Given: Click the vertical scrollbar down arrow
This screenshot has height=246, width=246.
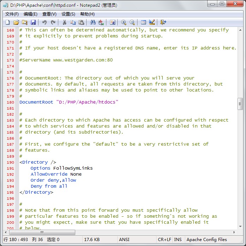Looking at the screenshot, I should pos(240,227).
